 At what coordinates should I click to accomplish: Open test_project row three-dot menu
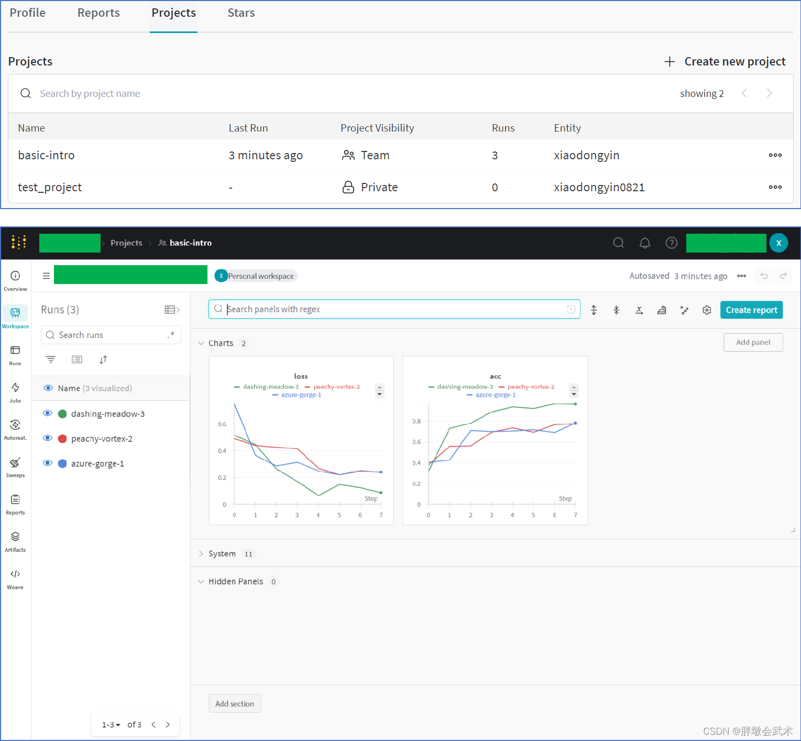(775, 187)
